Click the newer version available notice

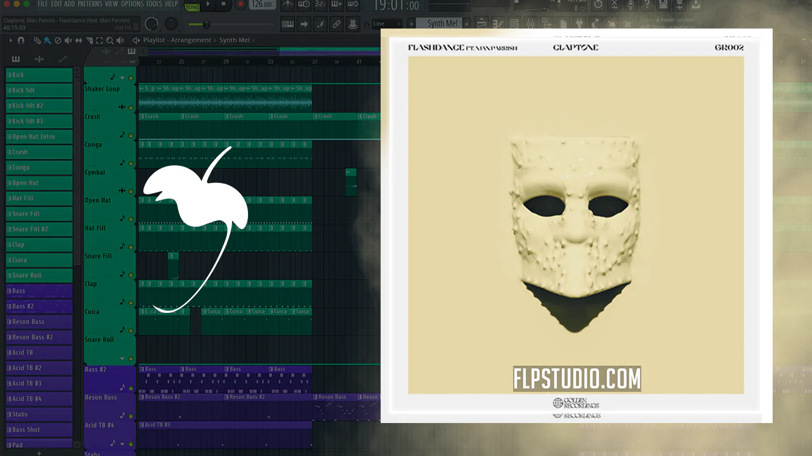666,25
